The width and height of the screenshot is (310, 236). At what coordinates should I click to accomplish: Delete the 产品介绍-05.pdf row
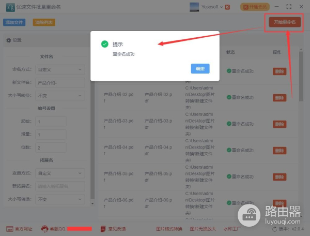(280, 177)
